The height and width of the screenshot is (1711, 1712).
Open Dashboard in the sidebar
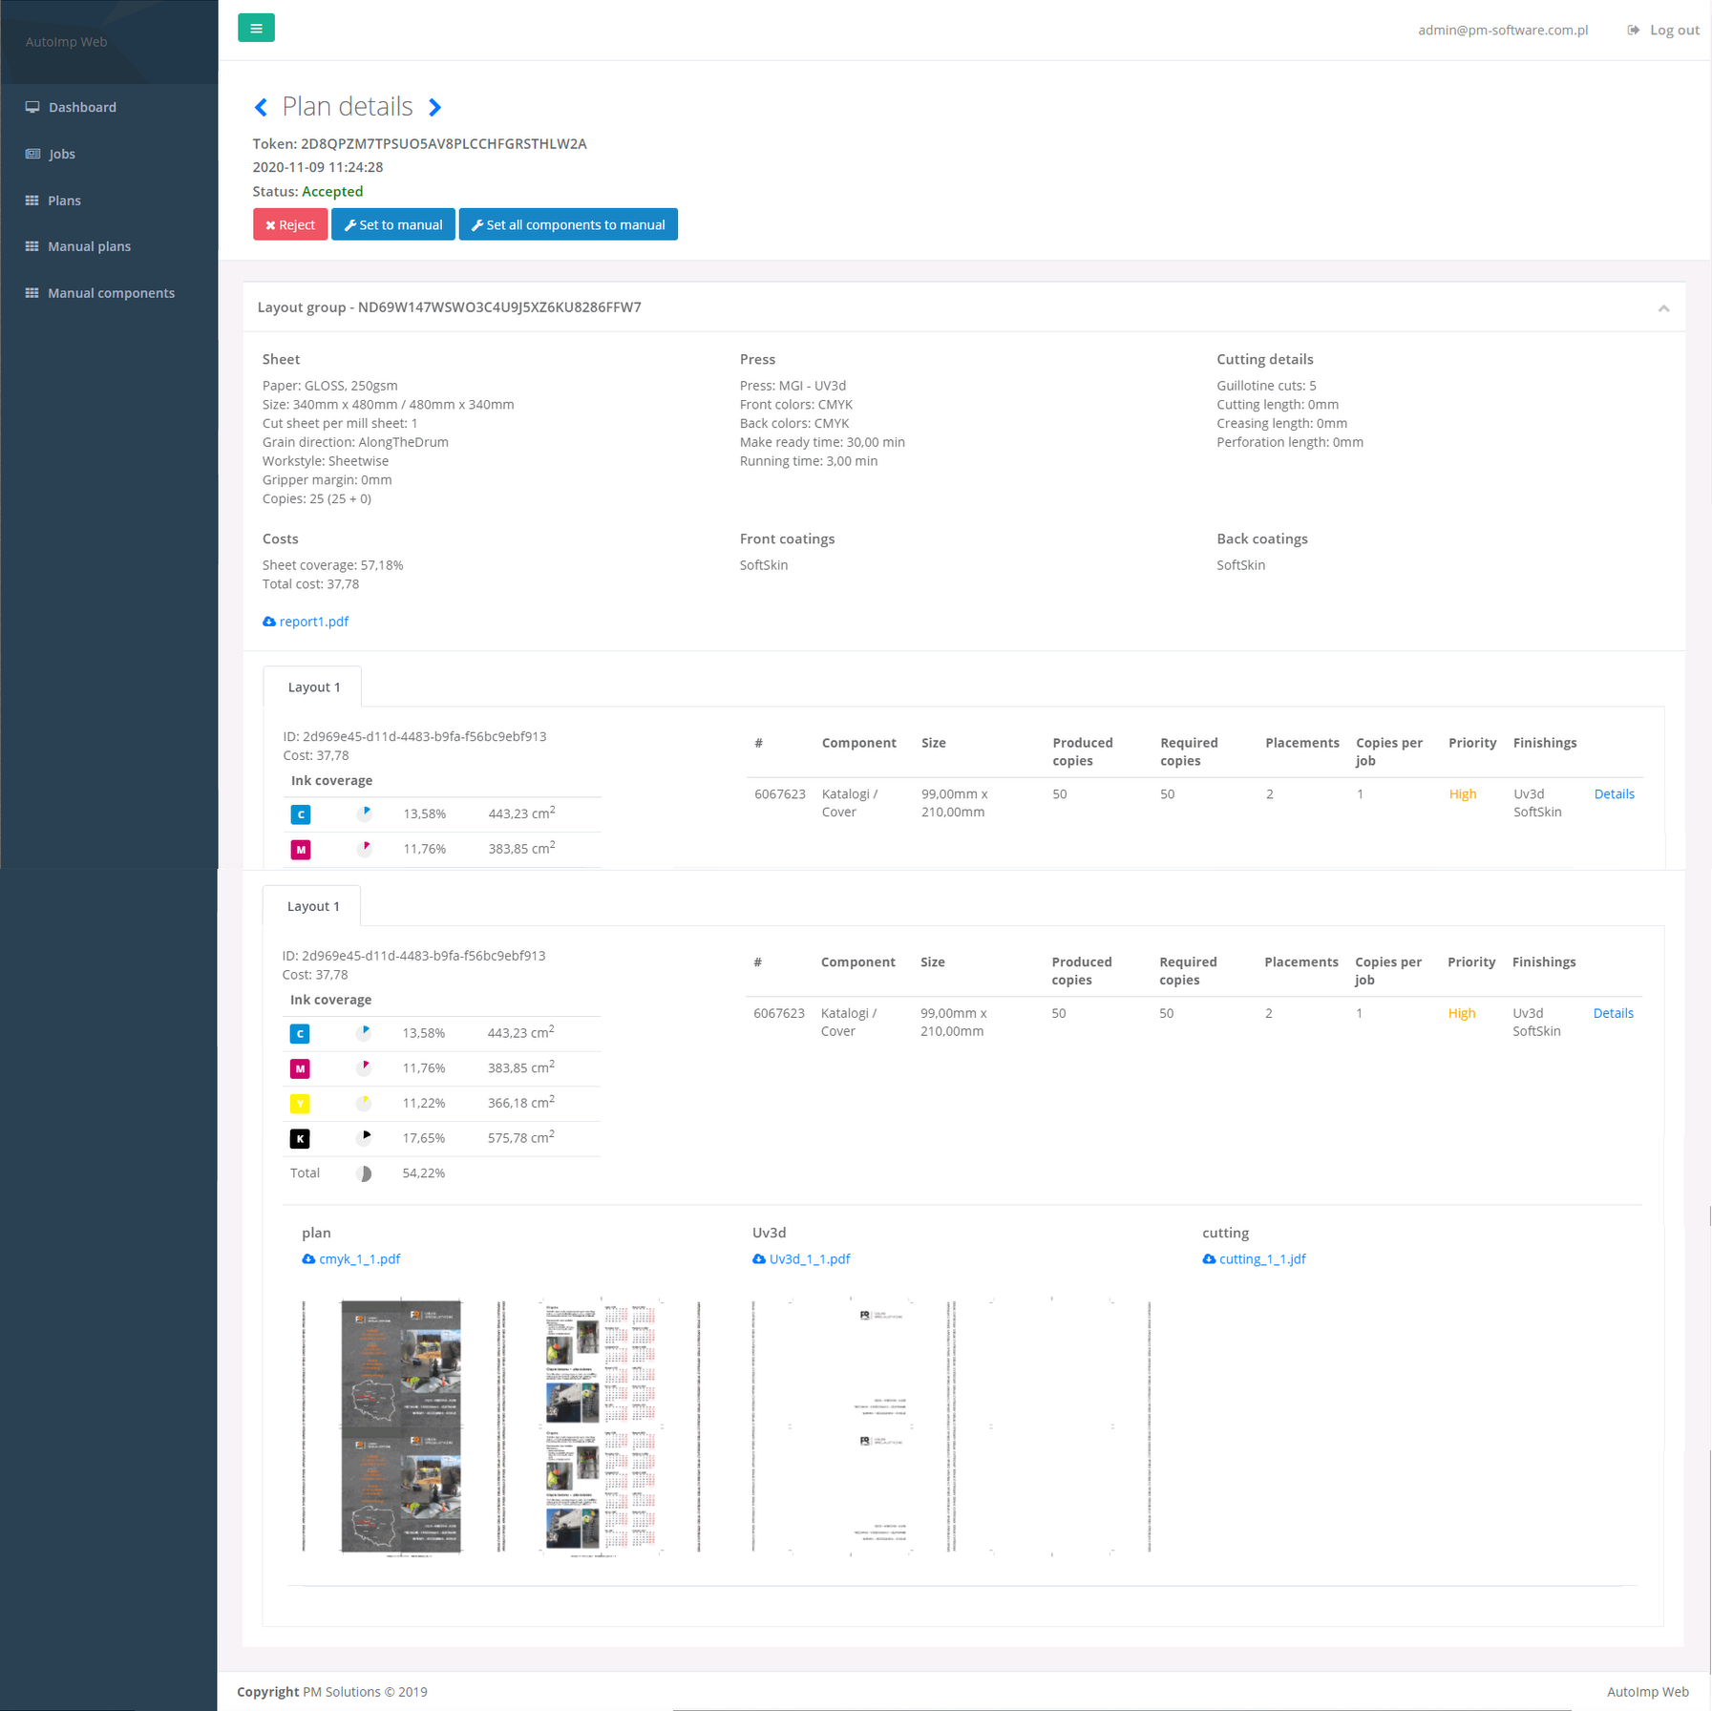[82, 108]
